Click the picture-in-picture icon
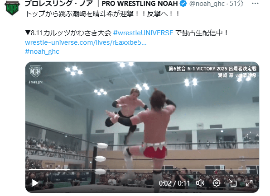 [233, 183]
